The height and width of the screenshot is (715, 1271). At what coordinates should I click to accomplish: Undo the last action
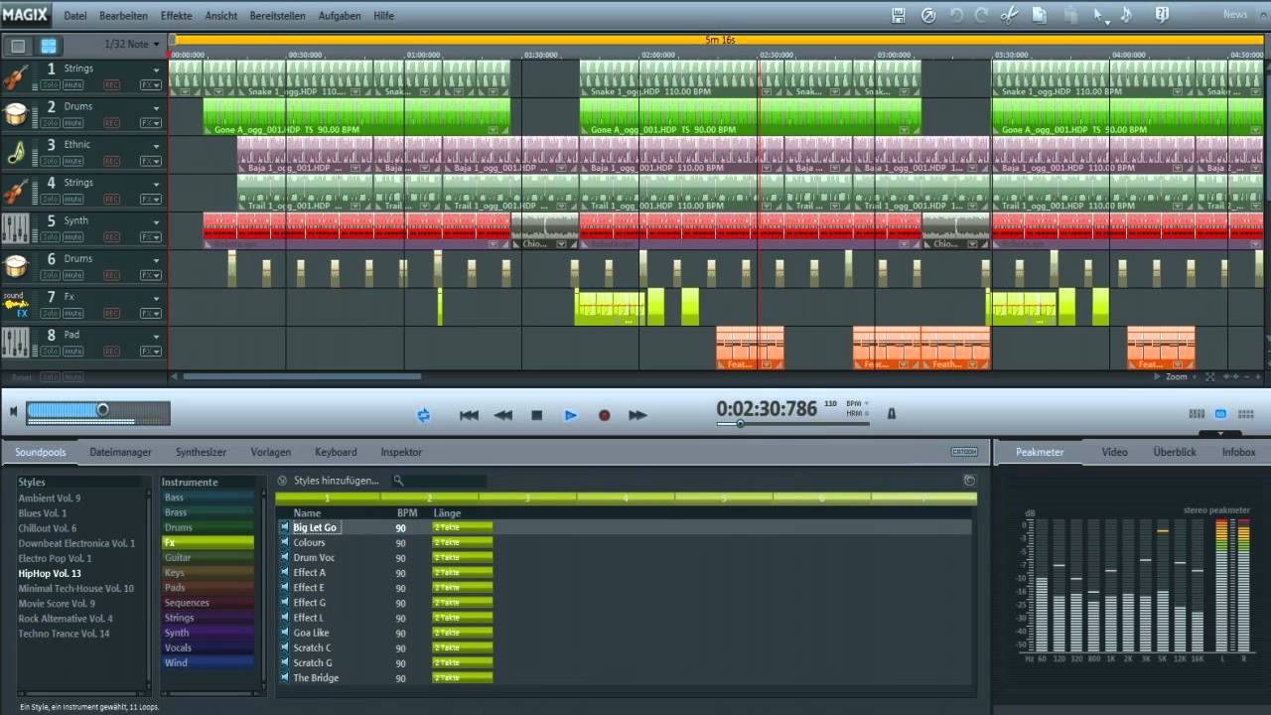[956, 15]
